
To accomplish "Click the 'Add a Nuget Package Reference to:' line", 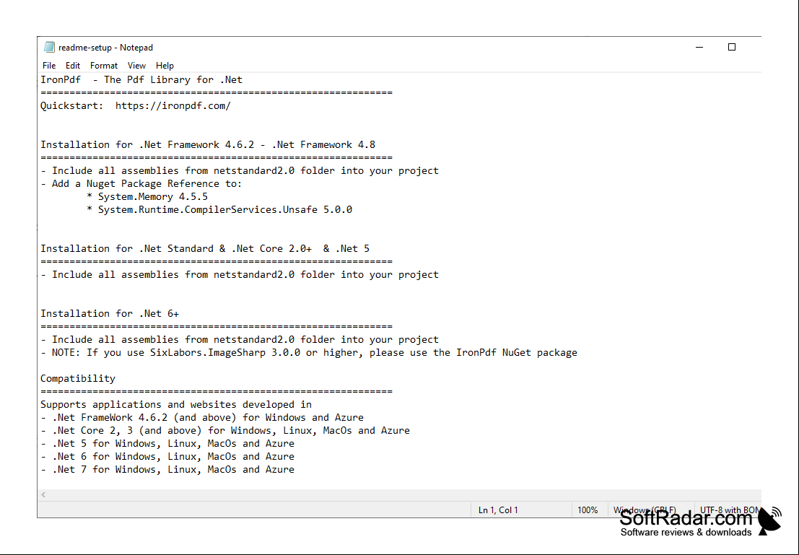I will tap(141, 183).
